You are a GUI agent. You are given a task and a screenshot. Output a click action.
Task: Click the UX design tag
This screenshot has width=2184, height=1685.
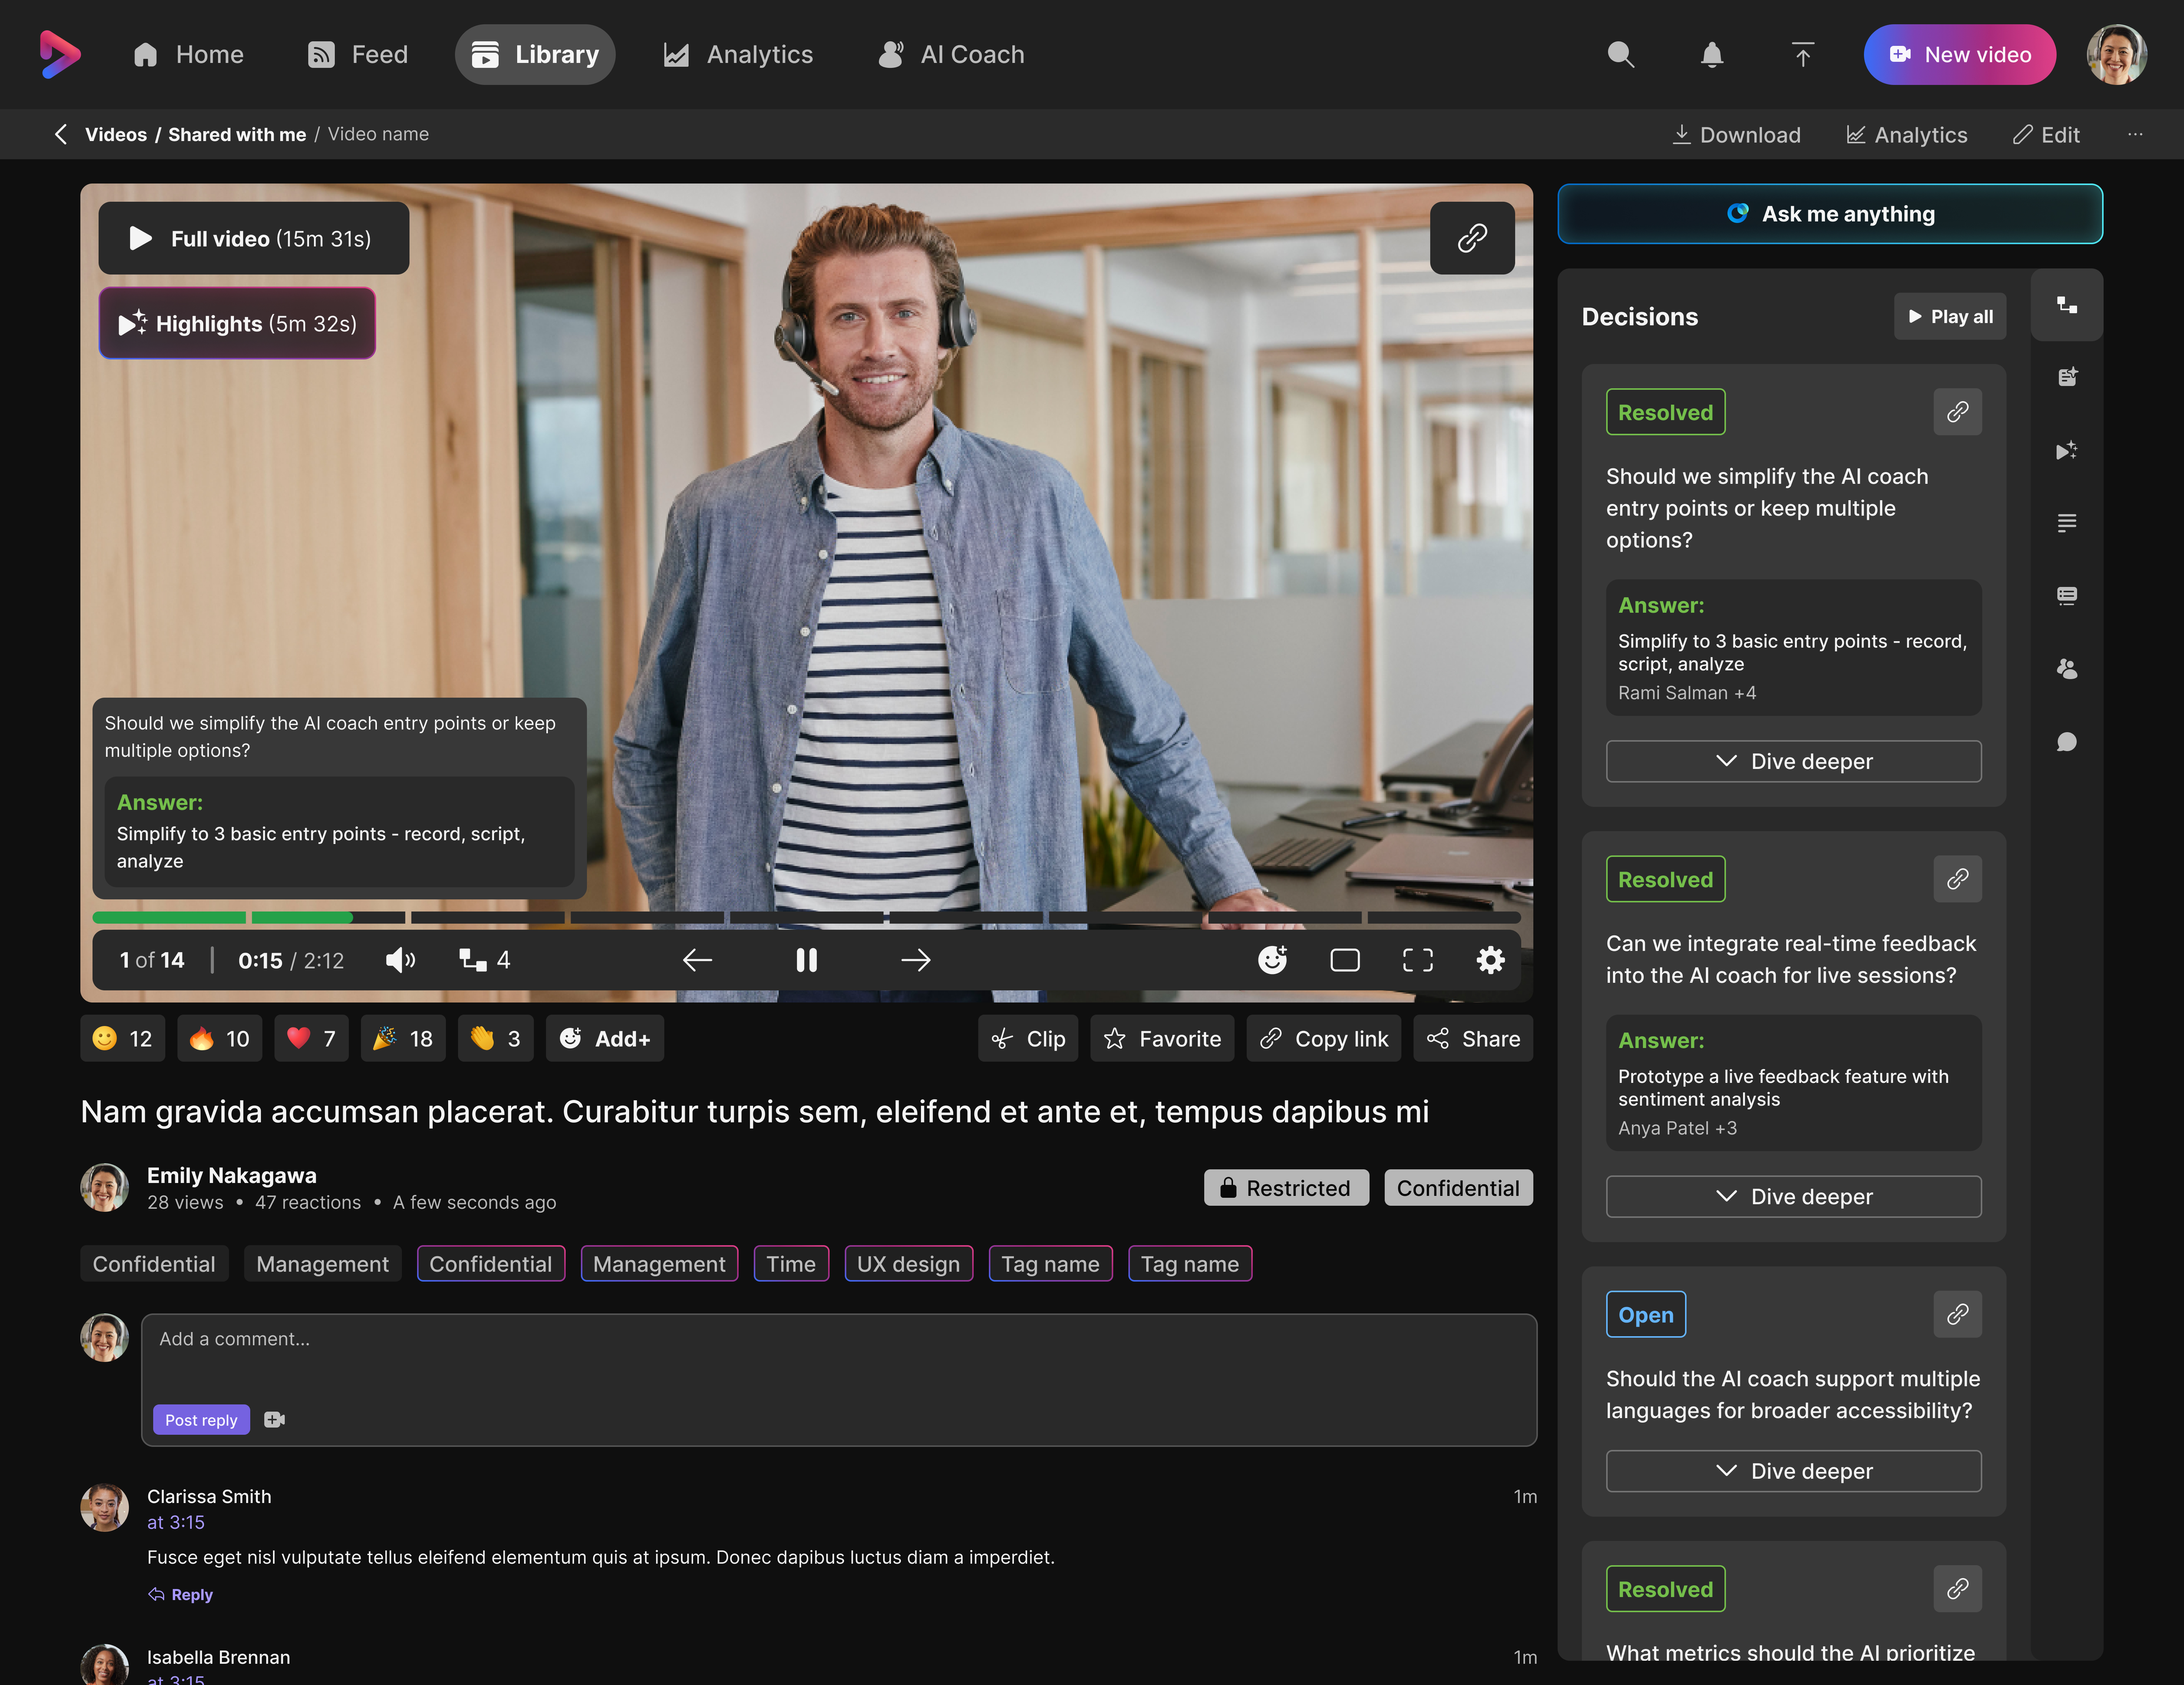coord(908,1263)
